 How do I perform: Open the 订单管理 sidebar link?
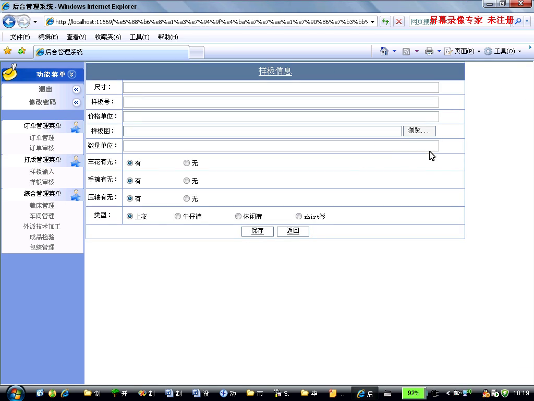pos(42,138)
